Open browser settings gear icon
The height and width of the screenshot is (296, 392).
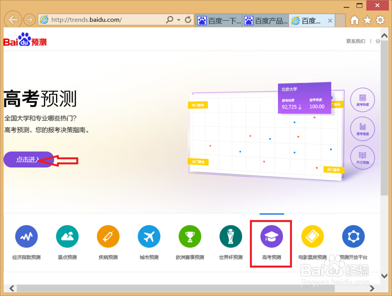coord(380,20)
